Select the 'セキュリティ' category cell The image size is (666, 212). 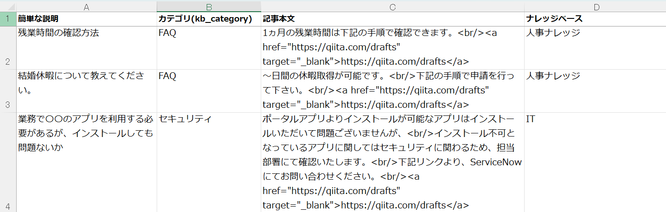[x=209, y=162]
